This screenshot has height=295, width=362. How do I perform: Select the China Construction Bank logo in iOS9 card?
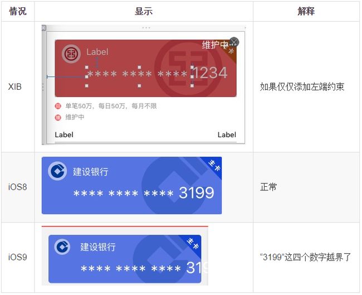[62, 247]
